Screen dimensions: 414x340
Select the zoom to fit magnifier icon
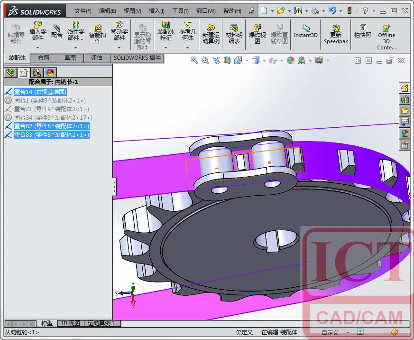click(x=194, y=60)
